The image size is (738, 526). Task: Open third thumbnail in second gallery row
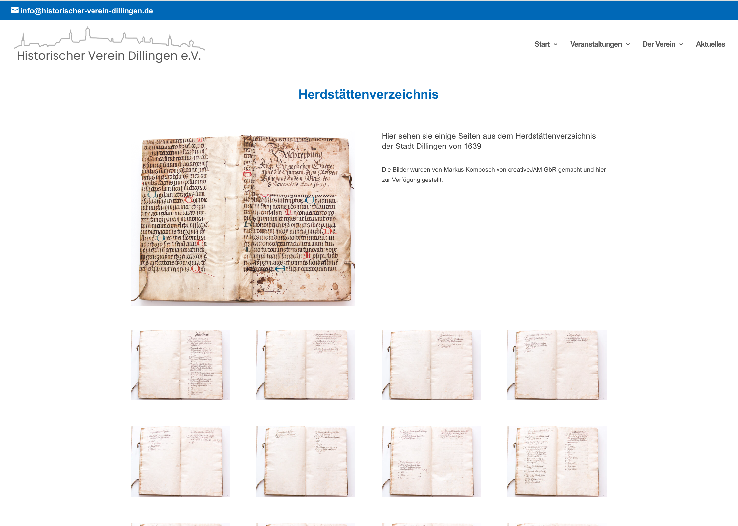coord(431,461)
